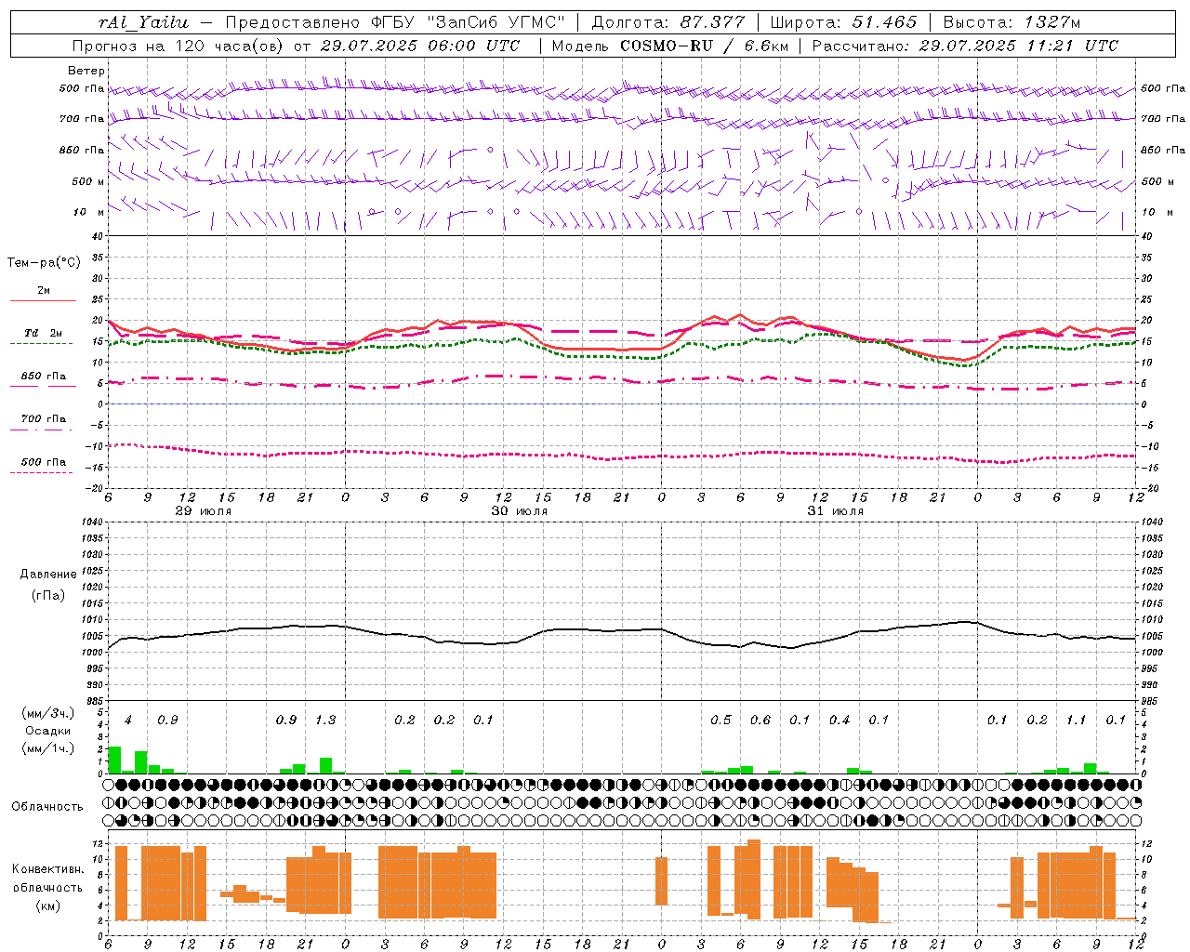Click the precipitation total value 1.1
Image resolution: width=1190 pixels, height=952 pixels.
1076,721
